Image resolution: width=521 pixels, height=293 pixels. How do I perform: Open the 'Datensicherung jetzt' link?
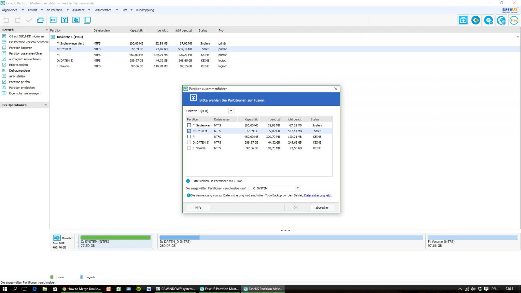(x=318, y=195)
